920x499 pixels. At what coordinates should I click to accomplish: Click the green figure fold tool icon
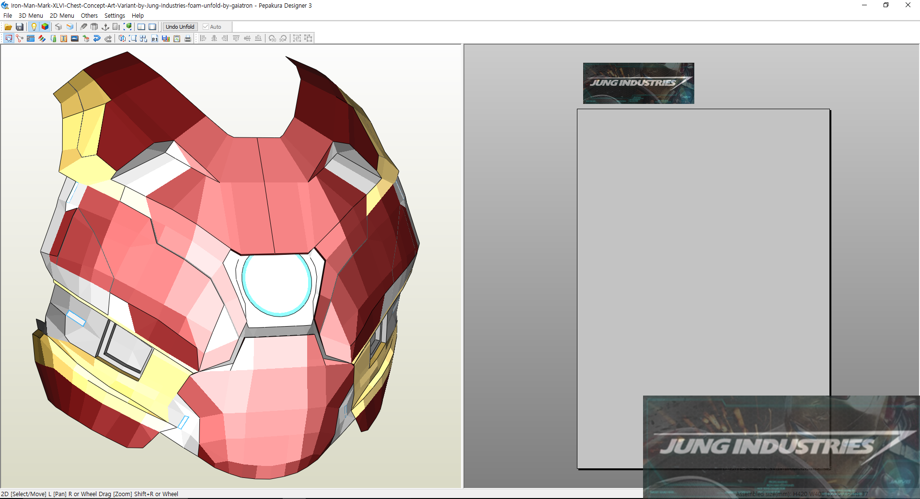pos(53,38)
